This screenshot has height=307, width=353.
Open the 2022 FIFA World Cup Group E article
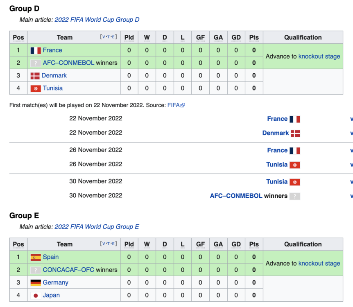tap(97, 227)
